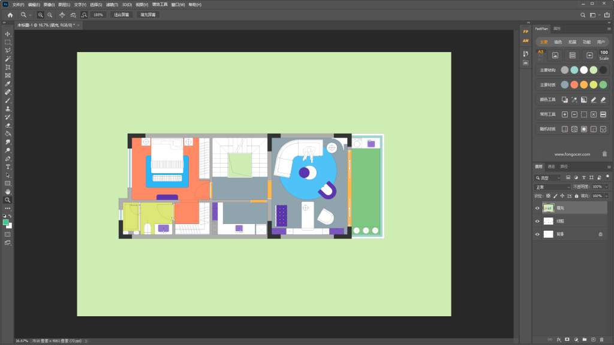Select the Eraser tool
The image size is (614, 345).
coord(7,126)
